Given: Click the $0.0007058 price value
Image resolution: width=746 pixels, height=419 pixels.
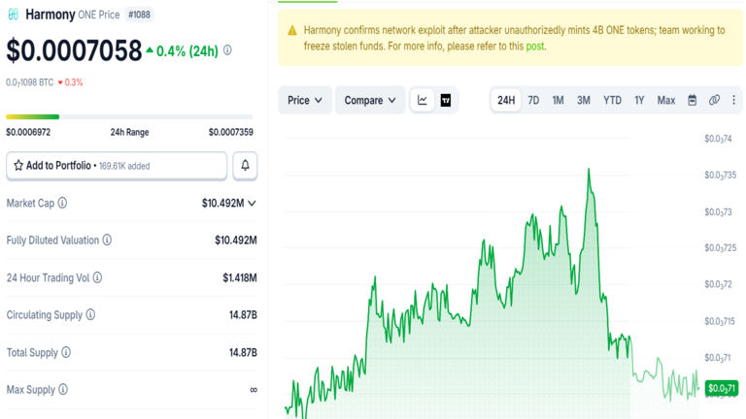Looking at the screenshot, I should point(74,50).
